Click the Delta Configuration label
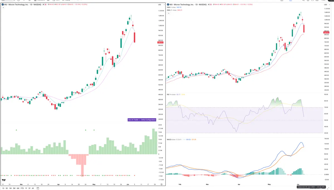Viewport: 334px width, 190px height. 148,120
